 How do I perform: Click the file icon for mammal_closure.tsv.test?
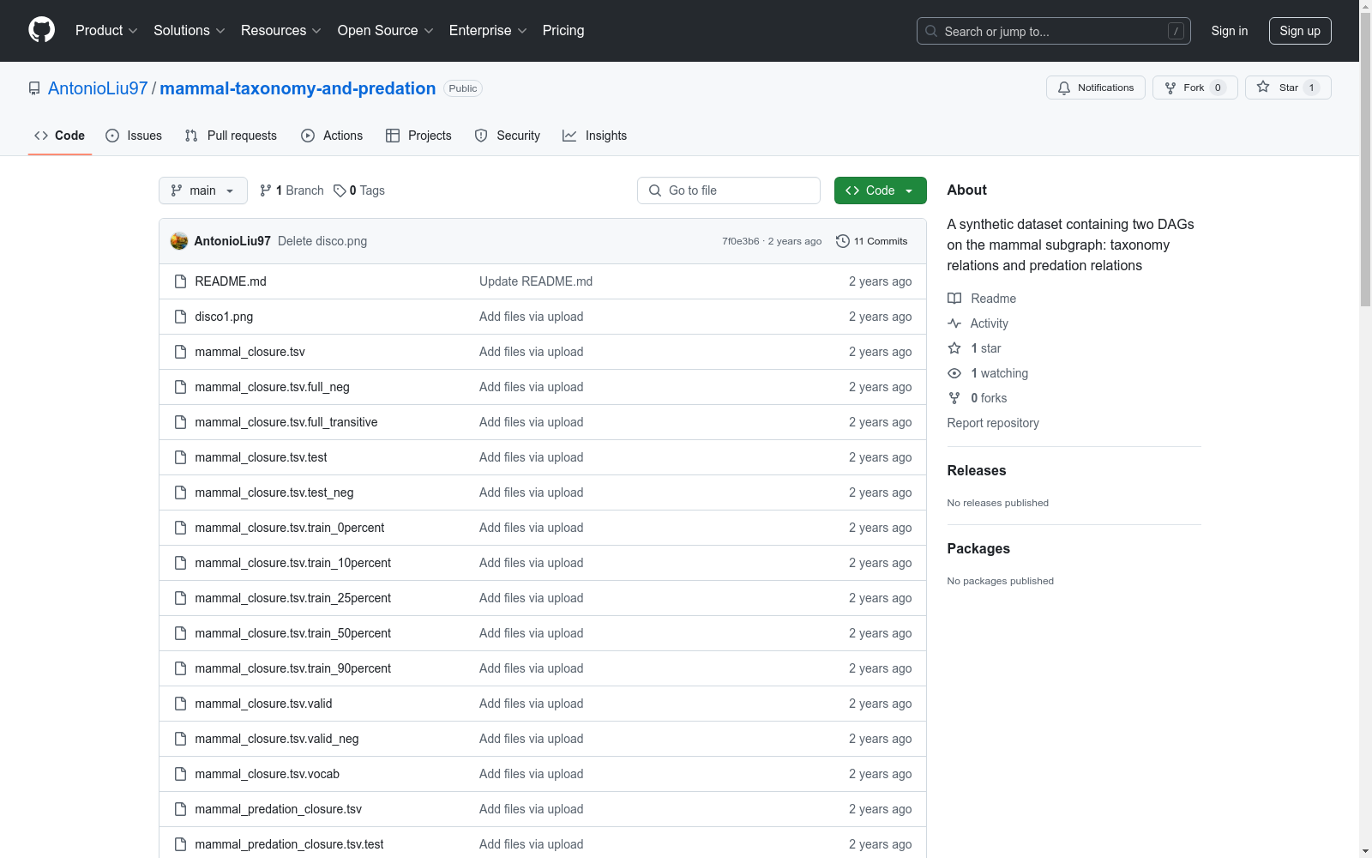(x=180, y=457)
